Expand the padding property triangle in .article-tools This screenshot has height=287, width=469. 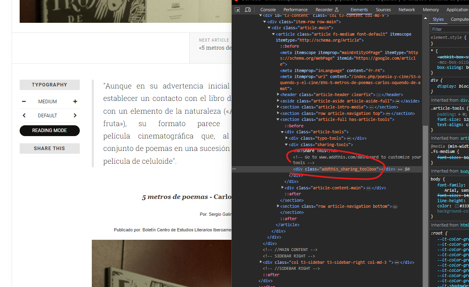tap(459, 114)
